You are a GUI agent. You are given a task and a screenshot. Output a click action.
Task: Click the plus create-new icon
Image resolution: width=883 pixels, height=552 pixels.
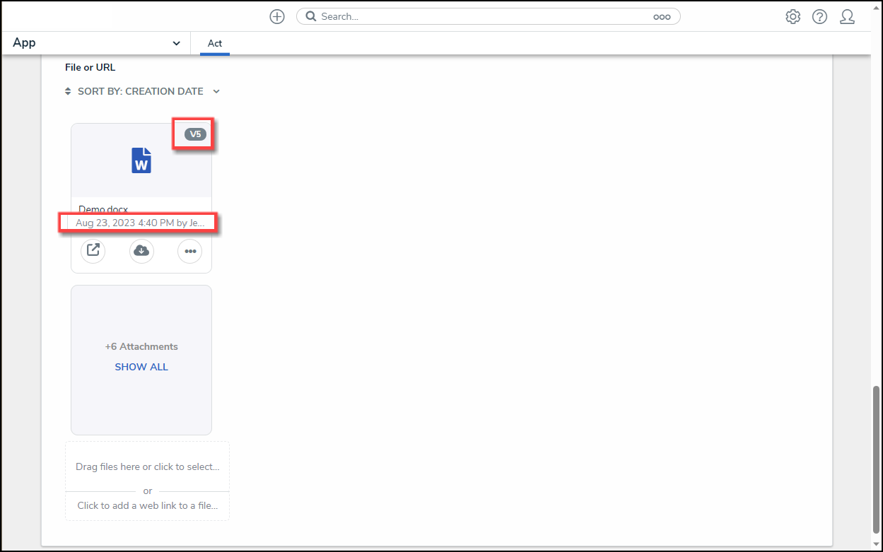[277, 16]
